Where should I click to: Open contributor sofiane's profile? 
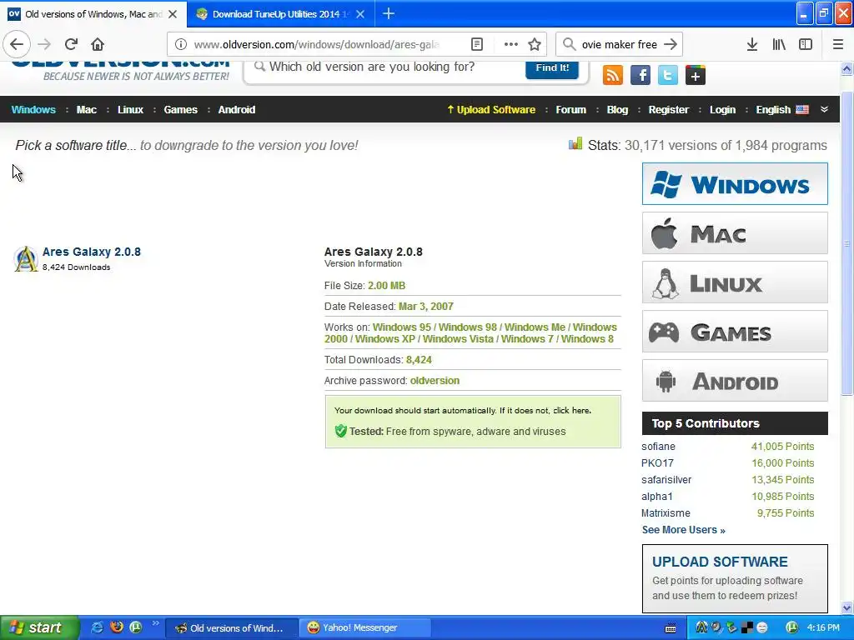coord(658,447)
